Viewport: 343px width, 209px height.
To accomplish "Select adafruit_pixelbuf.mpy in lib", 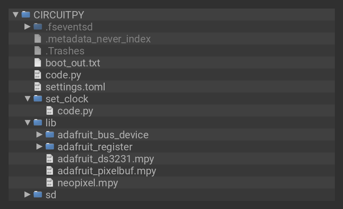I will click(106, 170).
